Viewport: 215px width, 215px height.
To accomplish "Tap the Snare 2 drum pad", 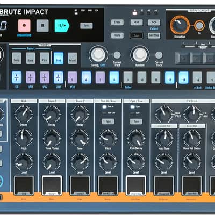I will click(80, 185).
